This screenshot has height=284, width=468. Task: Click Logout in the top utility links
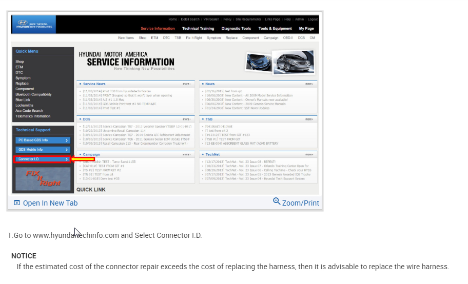pyautogui.click(x=313, y=19)
